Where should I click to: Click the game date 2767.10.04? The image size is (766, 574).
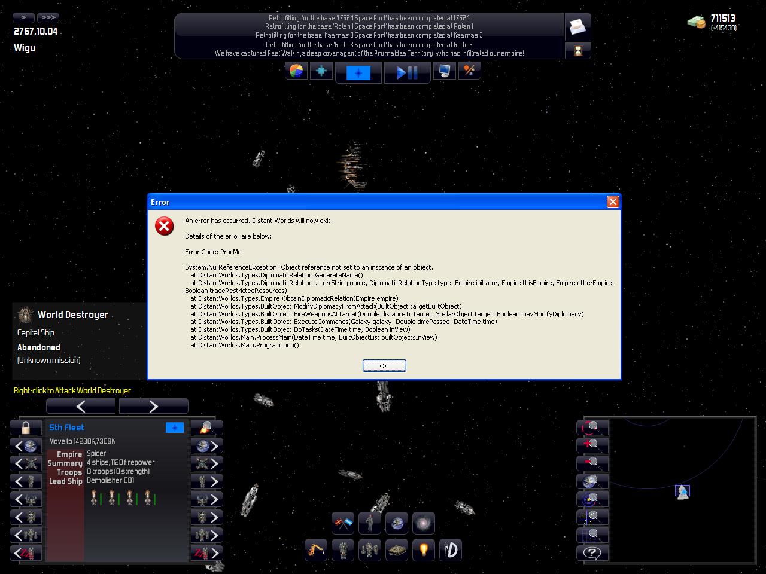pyautogui.click(x=36, y=31)
